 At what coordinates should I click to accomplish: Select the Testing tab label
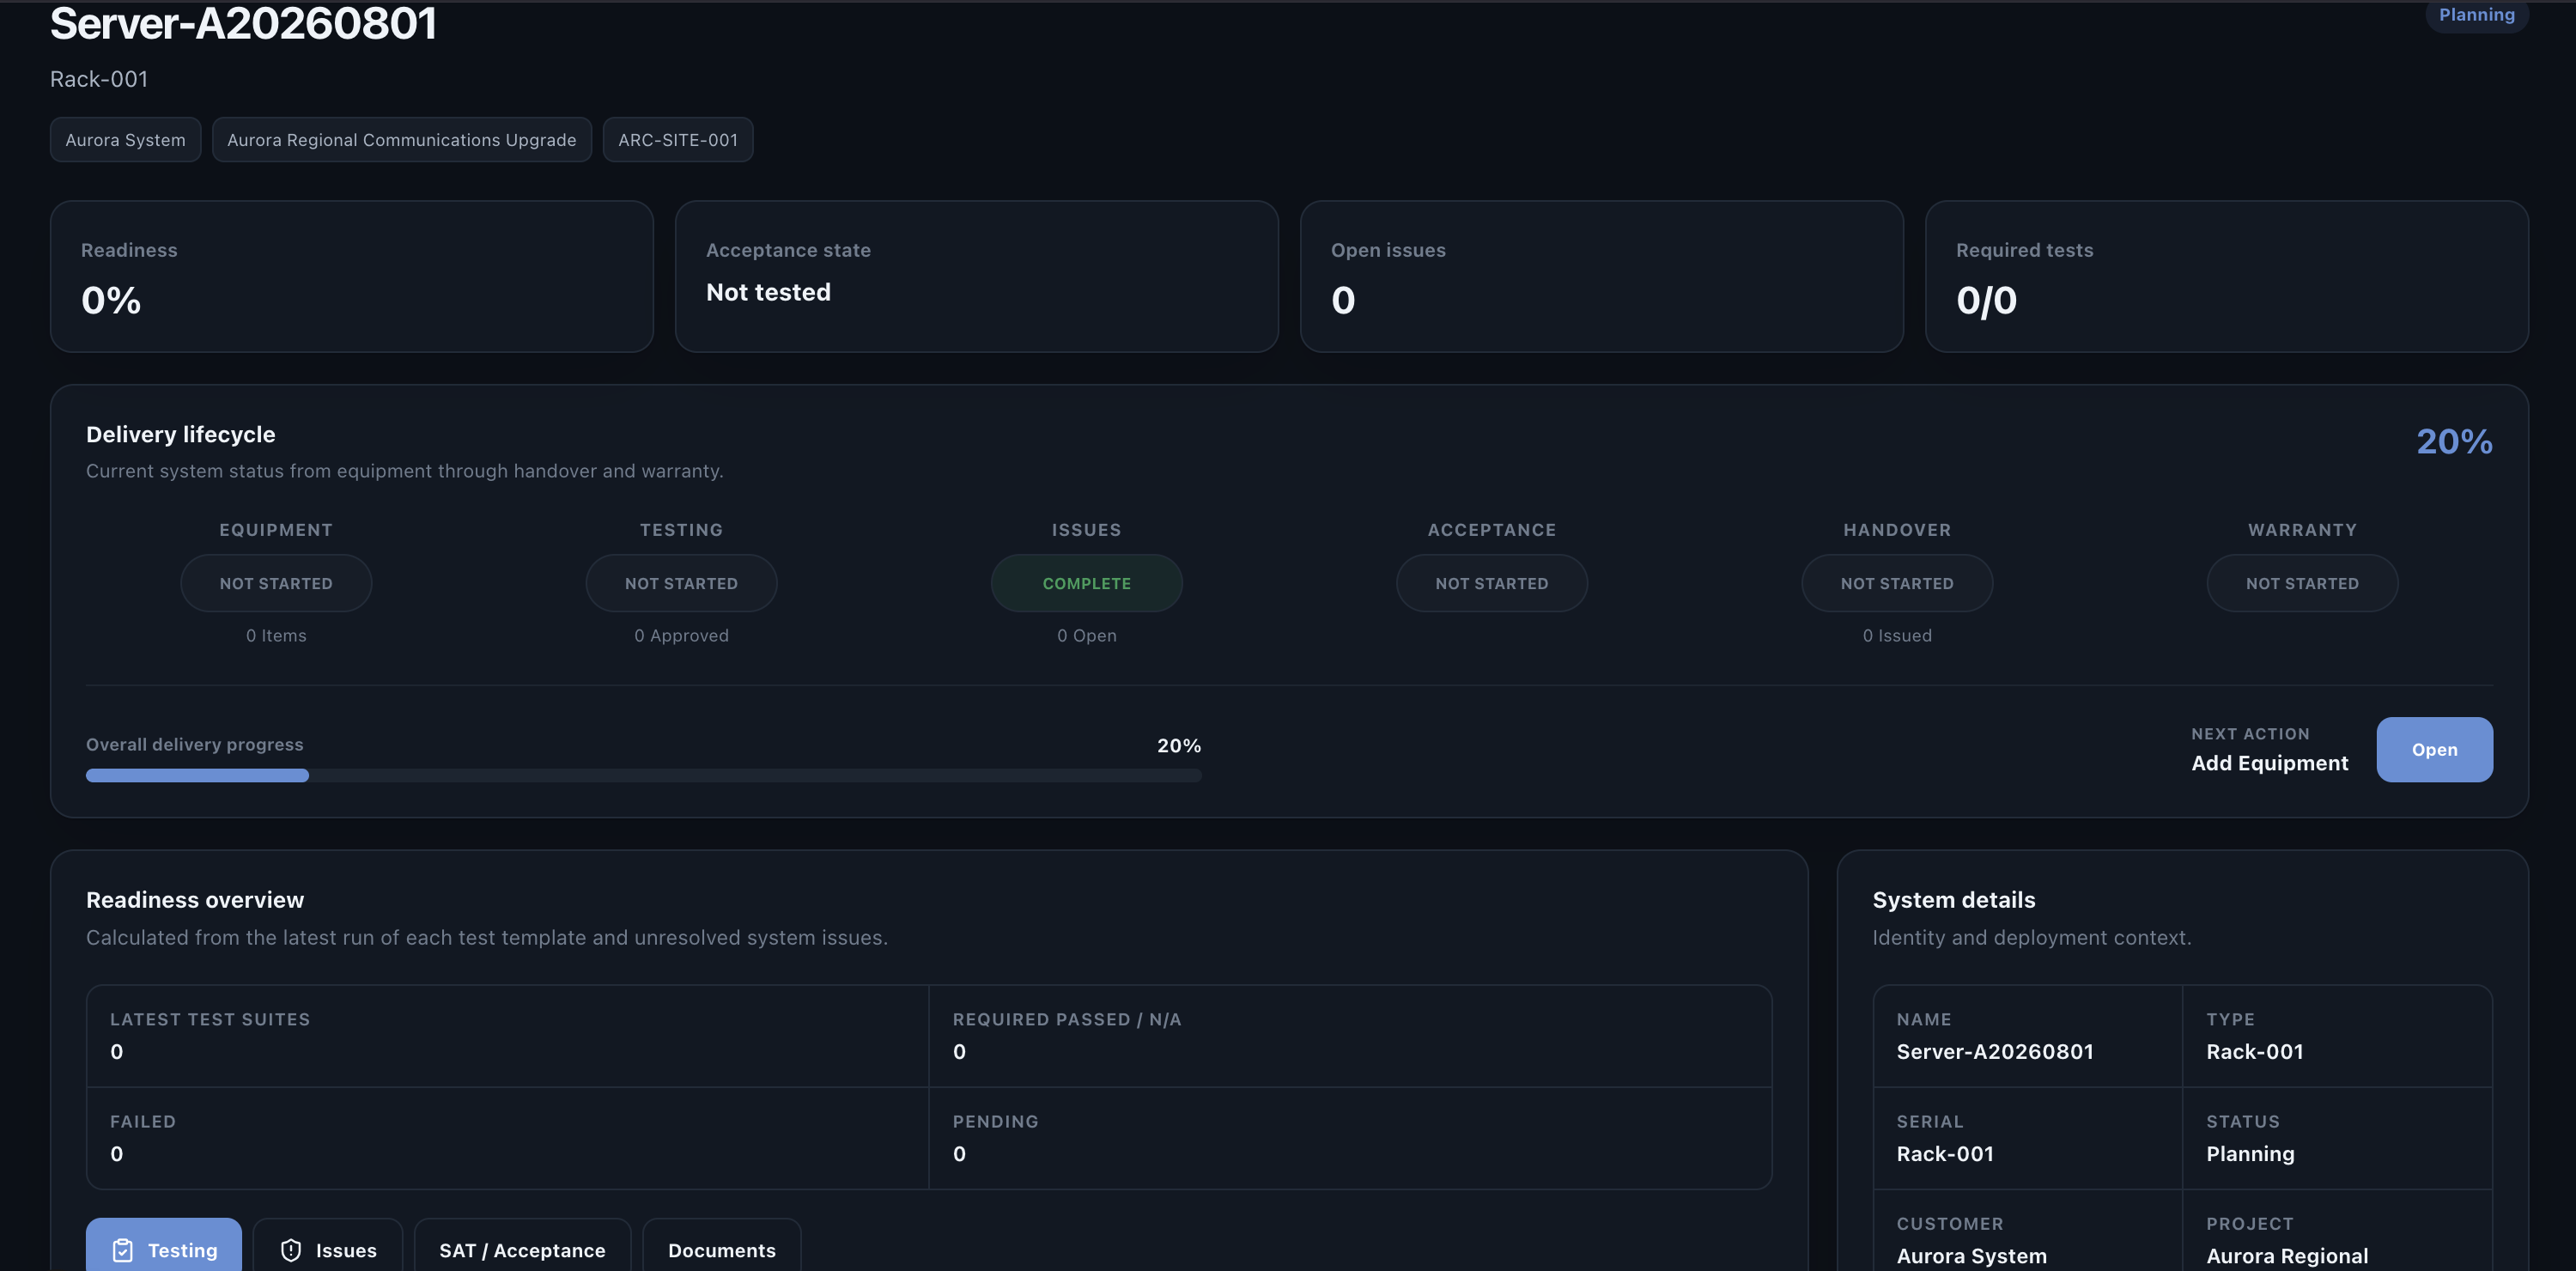pyautogui.click(x=182, y=1250)
